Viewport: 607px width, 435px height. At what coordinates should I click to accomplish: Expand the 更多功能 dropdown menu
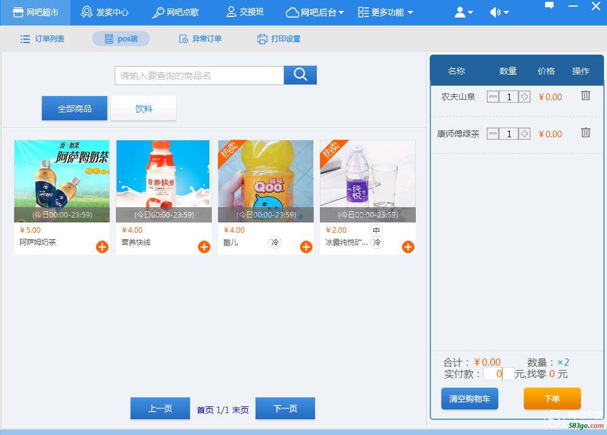pos(385,12)
